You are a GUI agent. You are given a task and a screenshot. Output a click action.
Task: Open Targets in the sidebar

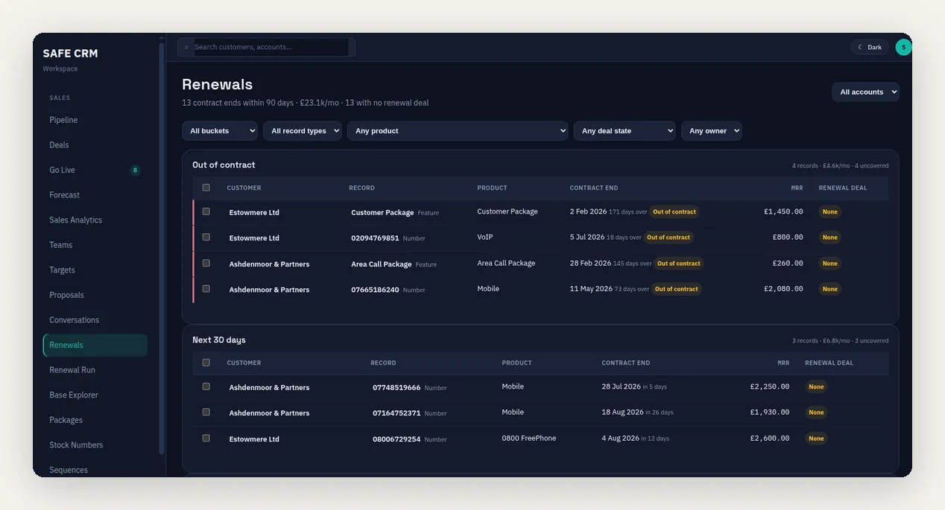click(95, 270)
